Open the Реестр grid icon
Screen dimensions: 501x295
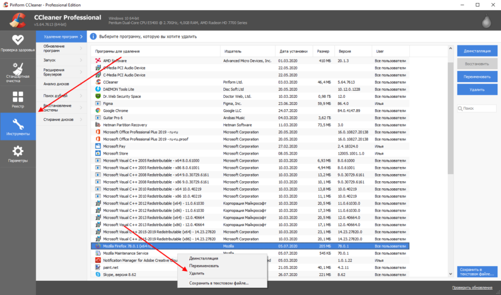[x=18, y=96]
